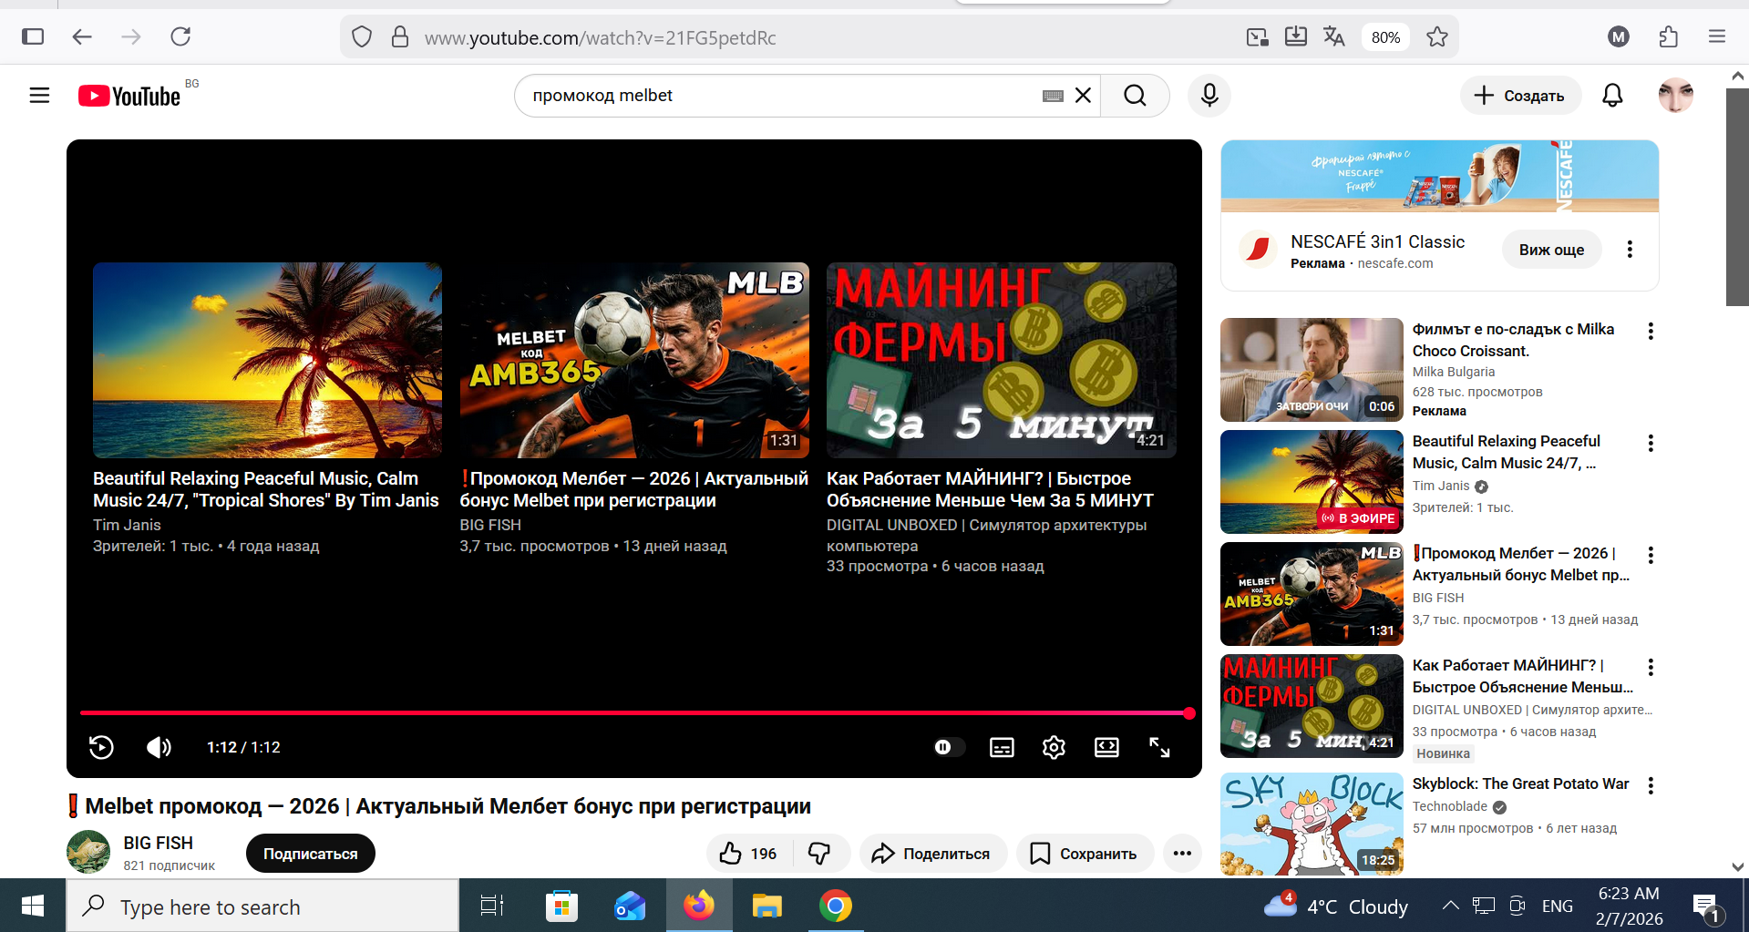This screenshot has width=1749, height=932.
Task: Open the Промокод Мелбет endscreen thumbnail
Action: click(x=634, y=360)
